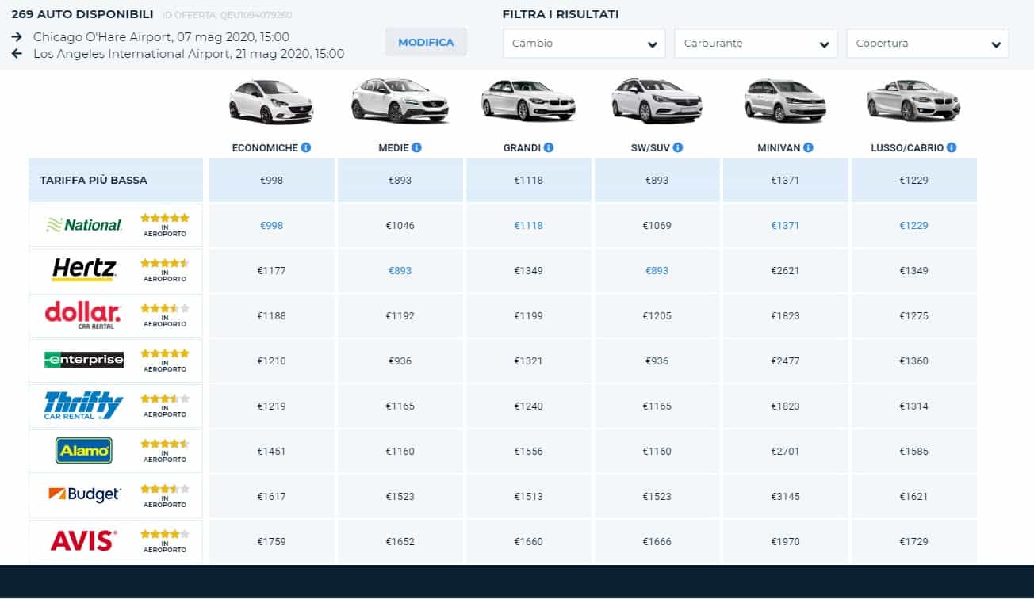Click the info icon next to ECONOMICHE
The height and width of the screenshot is (599, 1034).
tap(306, 147)
